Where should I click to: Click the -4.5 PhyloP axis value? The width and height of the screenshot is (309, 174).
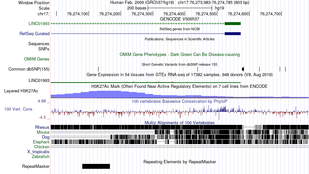click(x=42, y=117)
